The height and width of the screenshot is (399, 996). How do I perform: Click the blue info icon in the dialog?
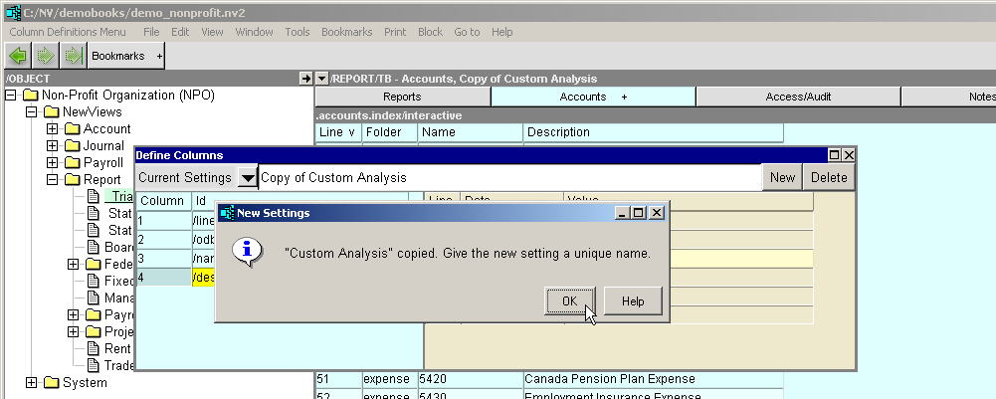(247, 253)
